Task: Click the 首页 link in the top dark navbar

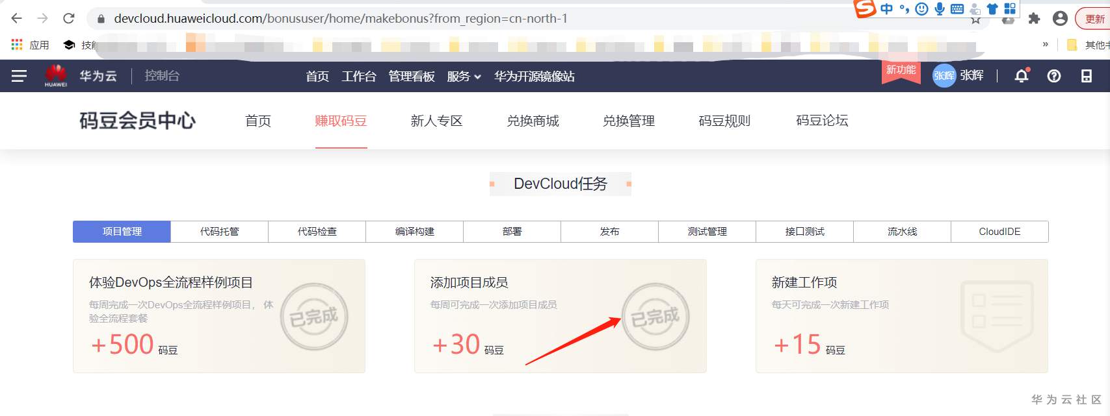Action: pos(317,77)
